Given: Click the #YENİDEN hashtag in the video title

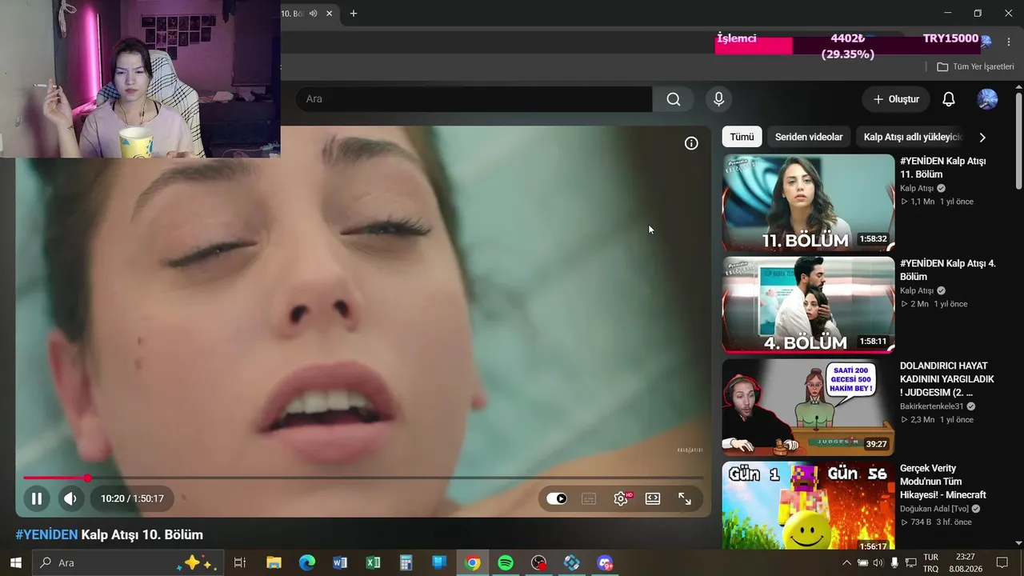Looking at the screenshot, I should pyautogui.click(x=46, y=535).
